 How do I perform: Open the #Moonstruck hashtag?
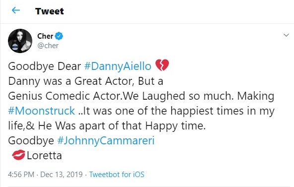pyautogui.click(x=41, y=111)
